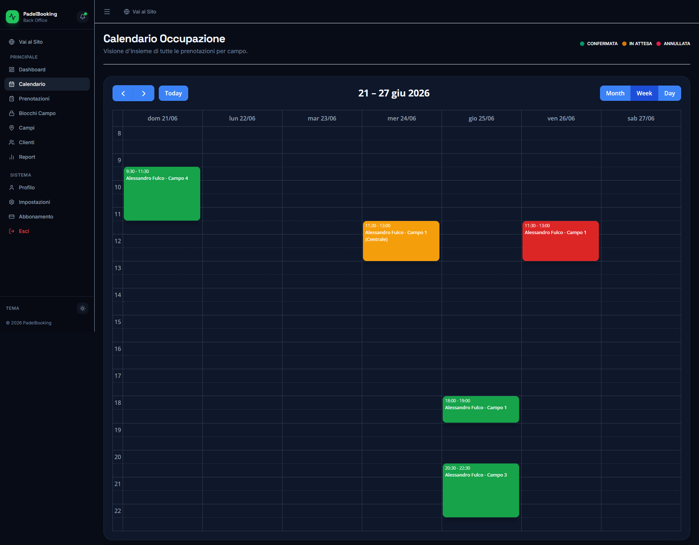The image size is (699, 545).
Task: Open Impostazioni page
Action: (x=47, y=202)
